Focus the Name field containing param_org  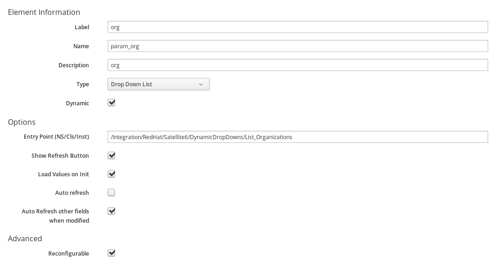tap(298, 46)
